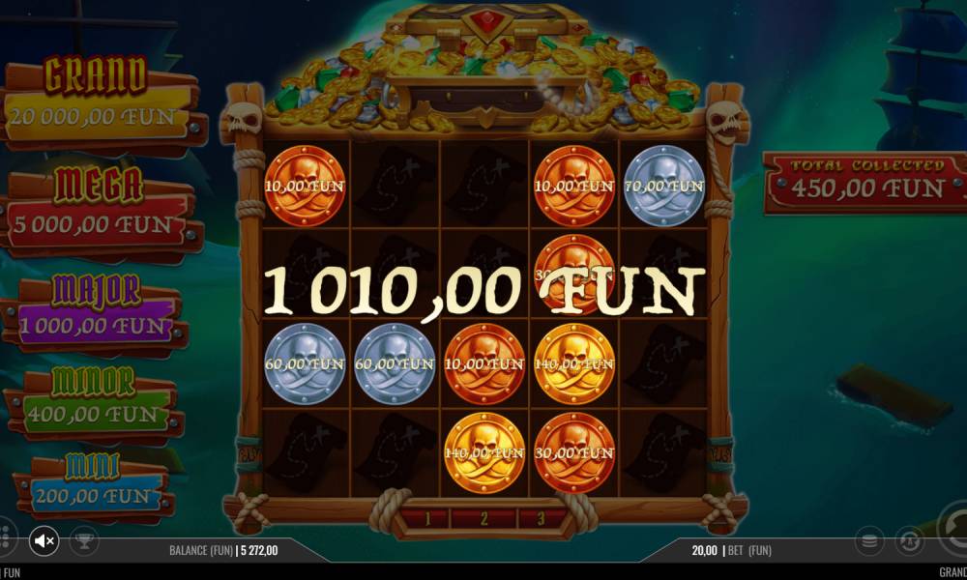Click respin counter number 3
The width and height of the screenshot is (967, 580).
click(x=541, y=518)
